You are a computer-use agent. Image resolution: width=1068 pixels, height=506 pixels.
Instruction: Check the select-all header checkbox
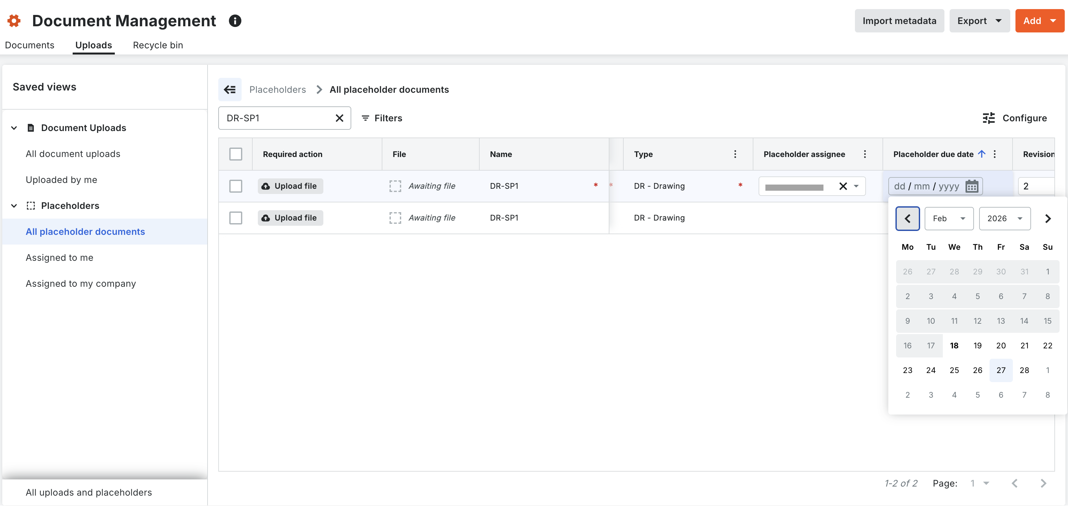(235, 154)
